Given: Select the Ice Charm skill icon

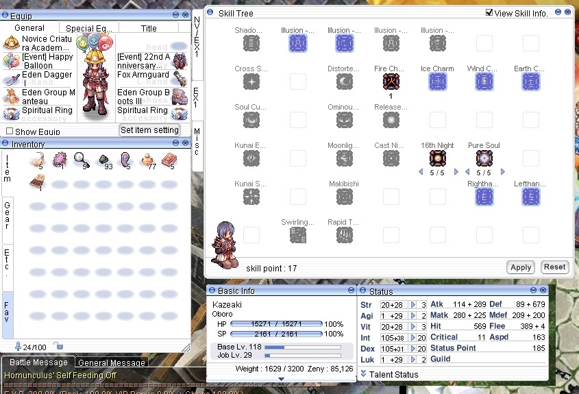Looking at the screenshot, I should (x=437, y=82).
